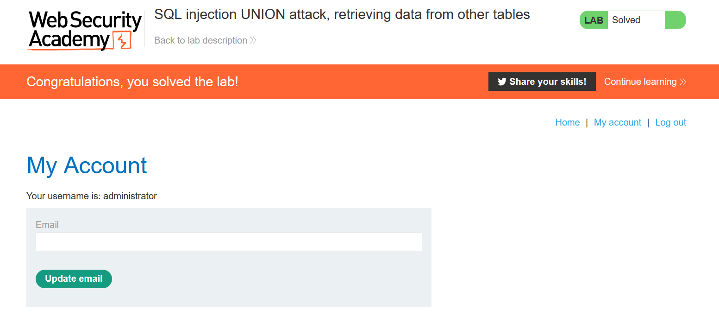Click the green LAB badge label

pyautogui.click(x=594, y=20)
